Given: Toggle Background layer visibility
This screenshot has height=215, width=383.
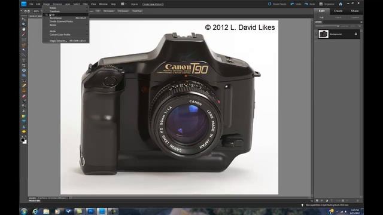Looking at the screenshot, I should click(316, 34).
